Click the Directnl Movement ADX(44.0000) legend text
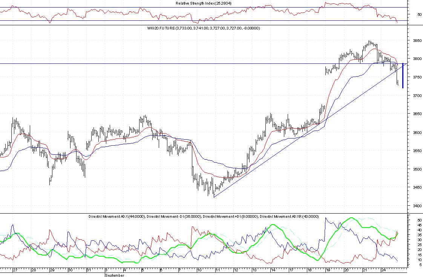Image resolution: width=423 pixels, height=277 pixels. (x=117, y=217)
